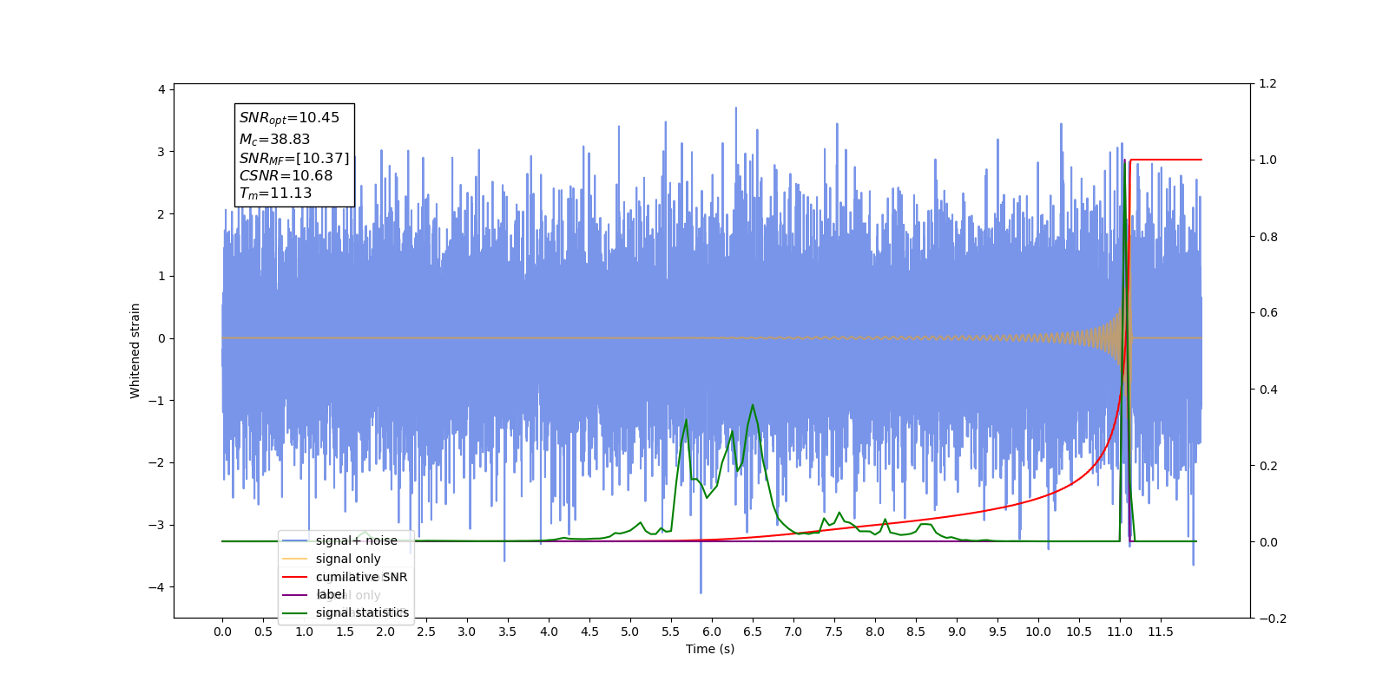Click the x-axis tick label 8.0
Viewport: 1389px width, 694px height.
click(x=875, y=632)
